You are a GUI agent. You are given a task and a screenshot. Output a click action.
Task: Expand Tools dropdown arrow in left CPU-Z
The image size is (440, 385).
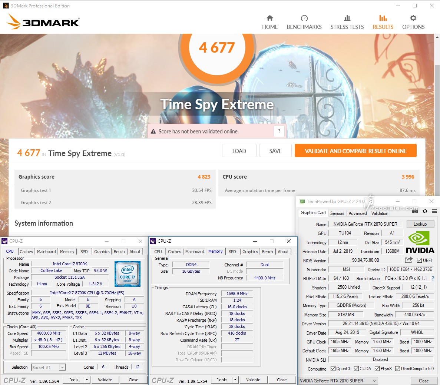(x=87, y=380)
